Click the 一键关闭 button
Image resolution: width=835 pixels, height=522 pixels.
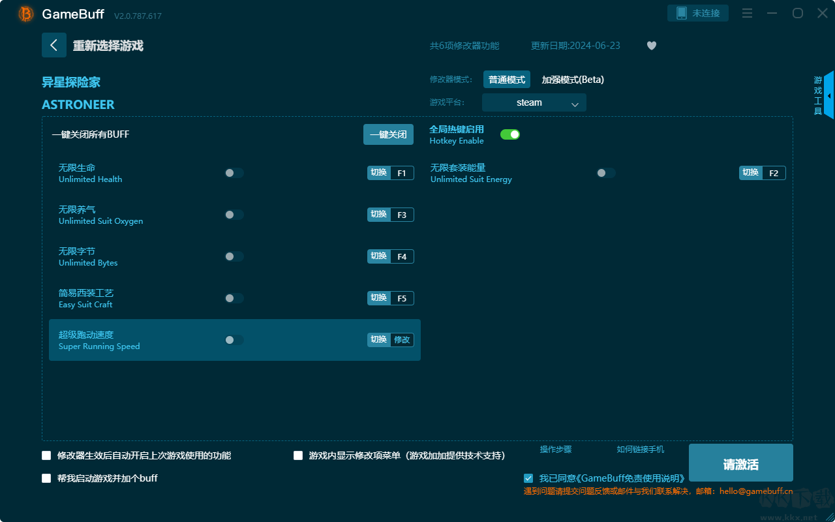coord(388,134)
